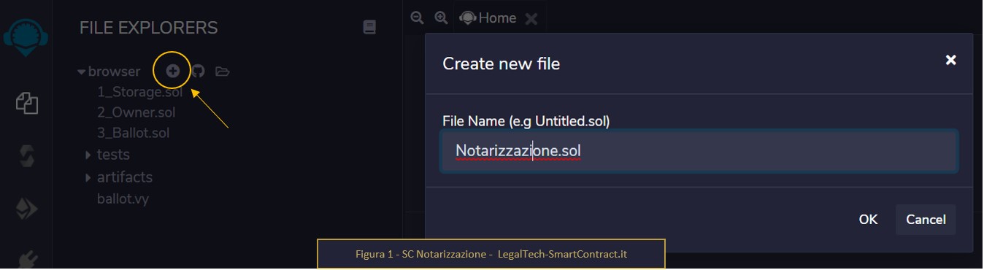
Task: Open the plugin manager plug icon
Action: click(x=27, y=259)
